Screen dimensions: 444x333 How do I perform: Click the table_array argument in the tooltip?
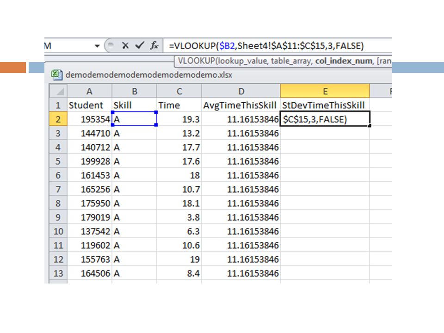pos(292,61)
